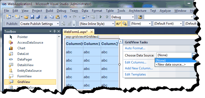This screenshot has width=205, height=98.
Task: Open the Navigate Backward dropdown arrow
Action: click(88, 17)
